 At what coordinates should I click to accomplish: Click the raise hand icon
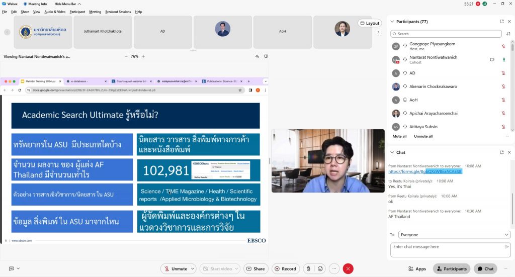pyautogui.click(x=308, y=269)
